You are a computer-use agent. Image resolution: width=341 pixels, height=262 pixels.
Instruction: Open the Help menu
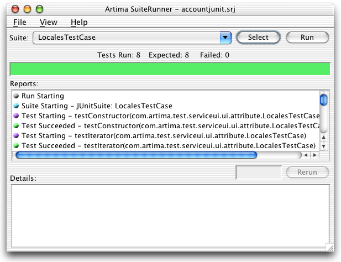(79, 22)
